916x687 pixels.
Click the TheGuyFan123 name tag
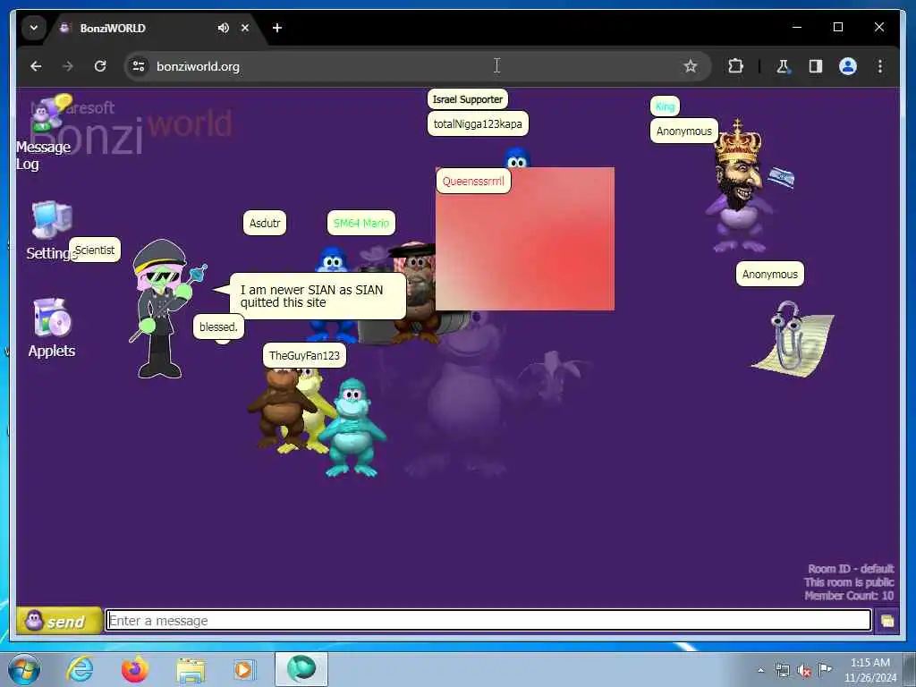304,355
